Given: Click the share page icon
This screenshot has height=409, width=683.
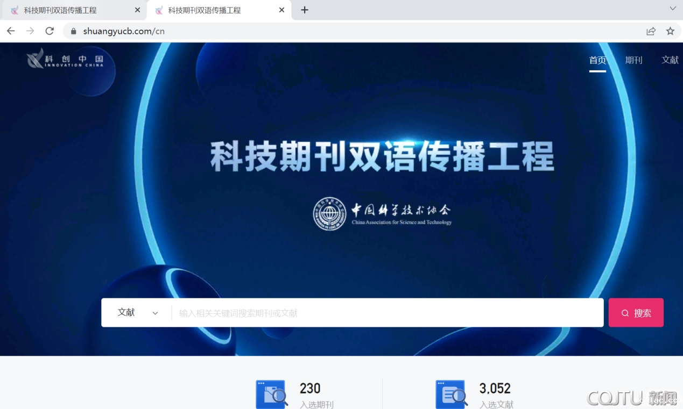Looking at the screenshot, I should [651, 31].
